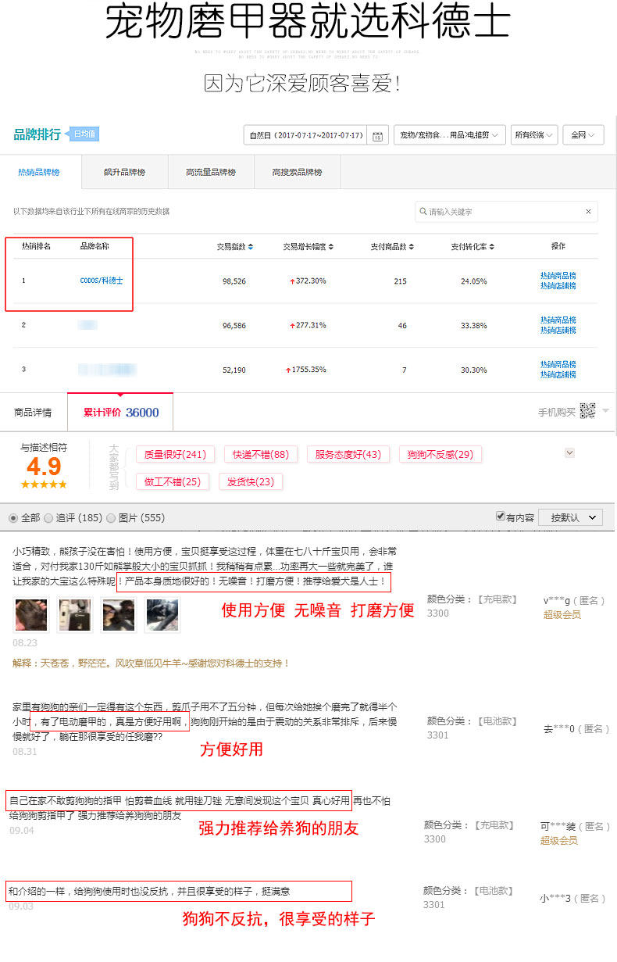Click the 08.31 review date
Screen dimensions: 617x962
[x=24, y=752]
